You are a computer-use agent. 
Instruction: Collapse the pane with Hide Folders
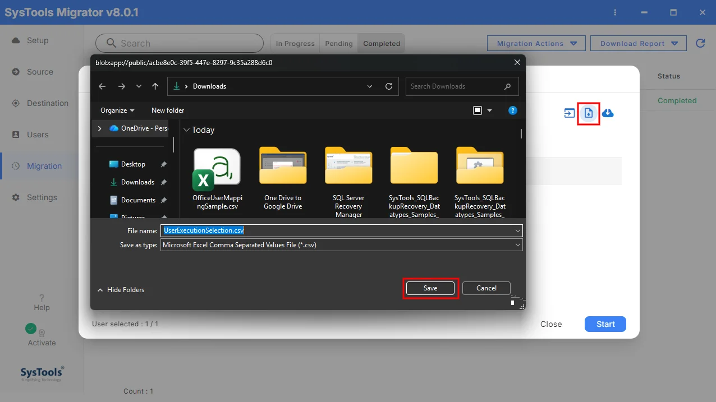pos(121,290)
